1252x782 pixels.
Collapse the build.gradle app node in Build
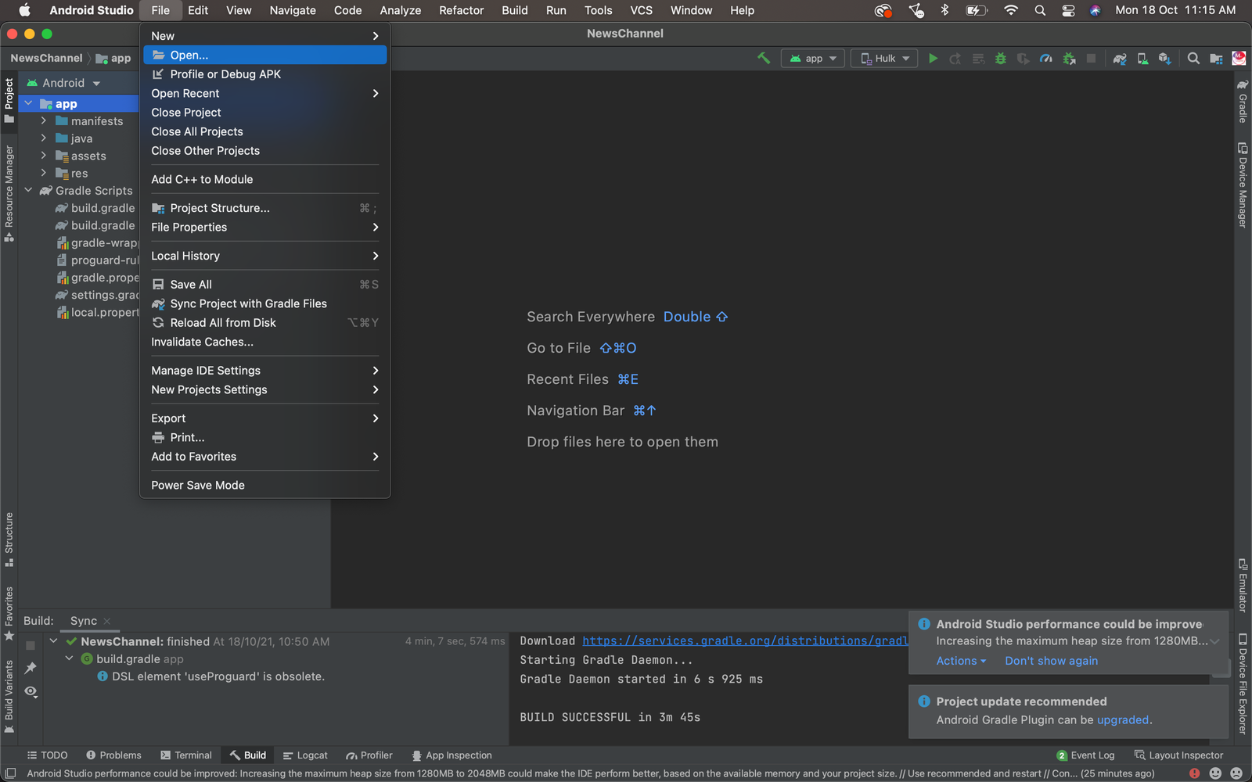pyautogui.click(x=69, y=658)
